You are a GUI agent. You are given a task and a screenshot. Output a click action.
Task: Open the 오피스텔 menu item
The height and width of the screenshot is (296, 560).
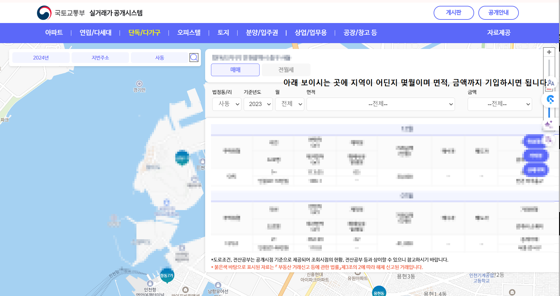189,32
